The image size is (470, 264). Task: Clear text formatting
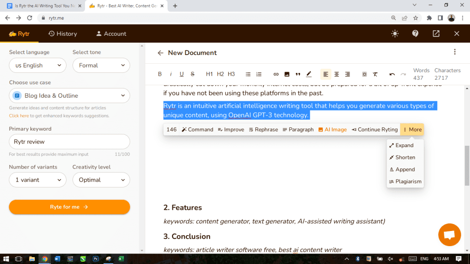tap(375, 74)
